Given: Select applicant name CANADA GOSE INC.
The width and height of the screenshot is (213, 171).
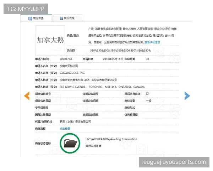Looking at the screenshot, I should [x=72, y=73].
